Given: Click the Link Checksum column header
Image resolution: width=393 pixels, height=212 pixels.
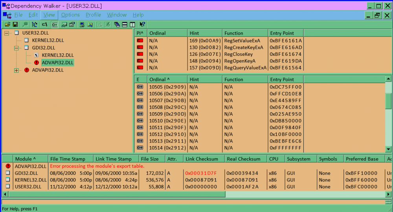Looking at the screenshot, I should pyautogui.click(x=202, y=159).
